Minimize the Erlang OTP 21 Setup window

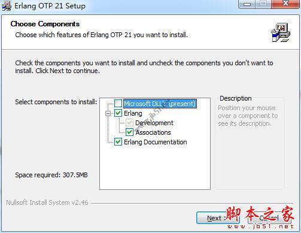247,4
